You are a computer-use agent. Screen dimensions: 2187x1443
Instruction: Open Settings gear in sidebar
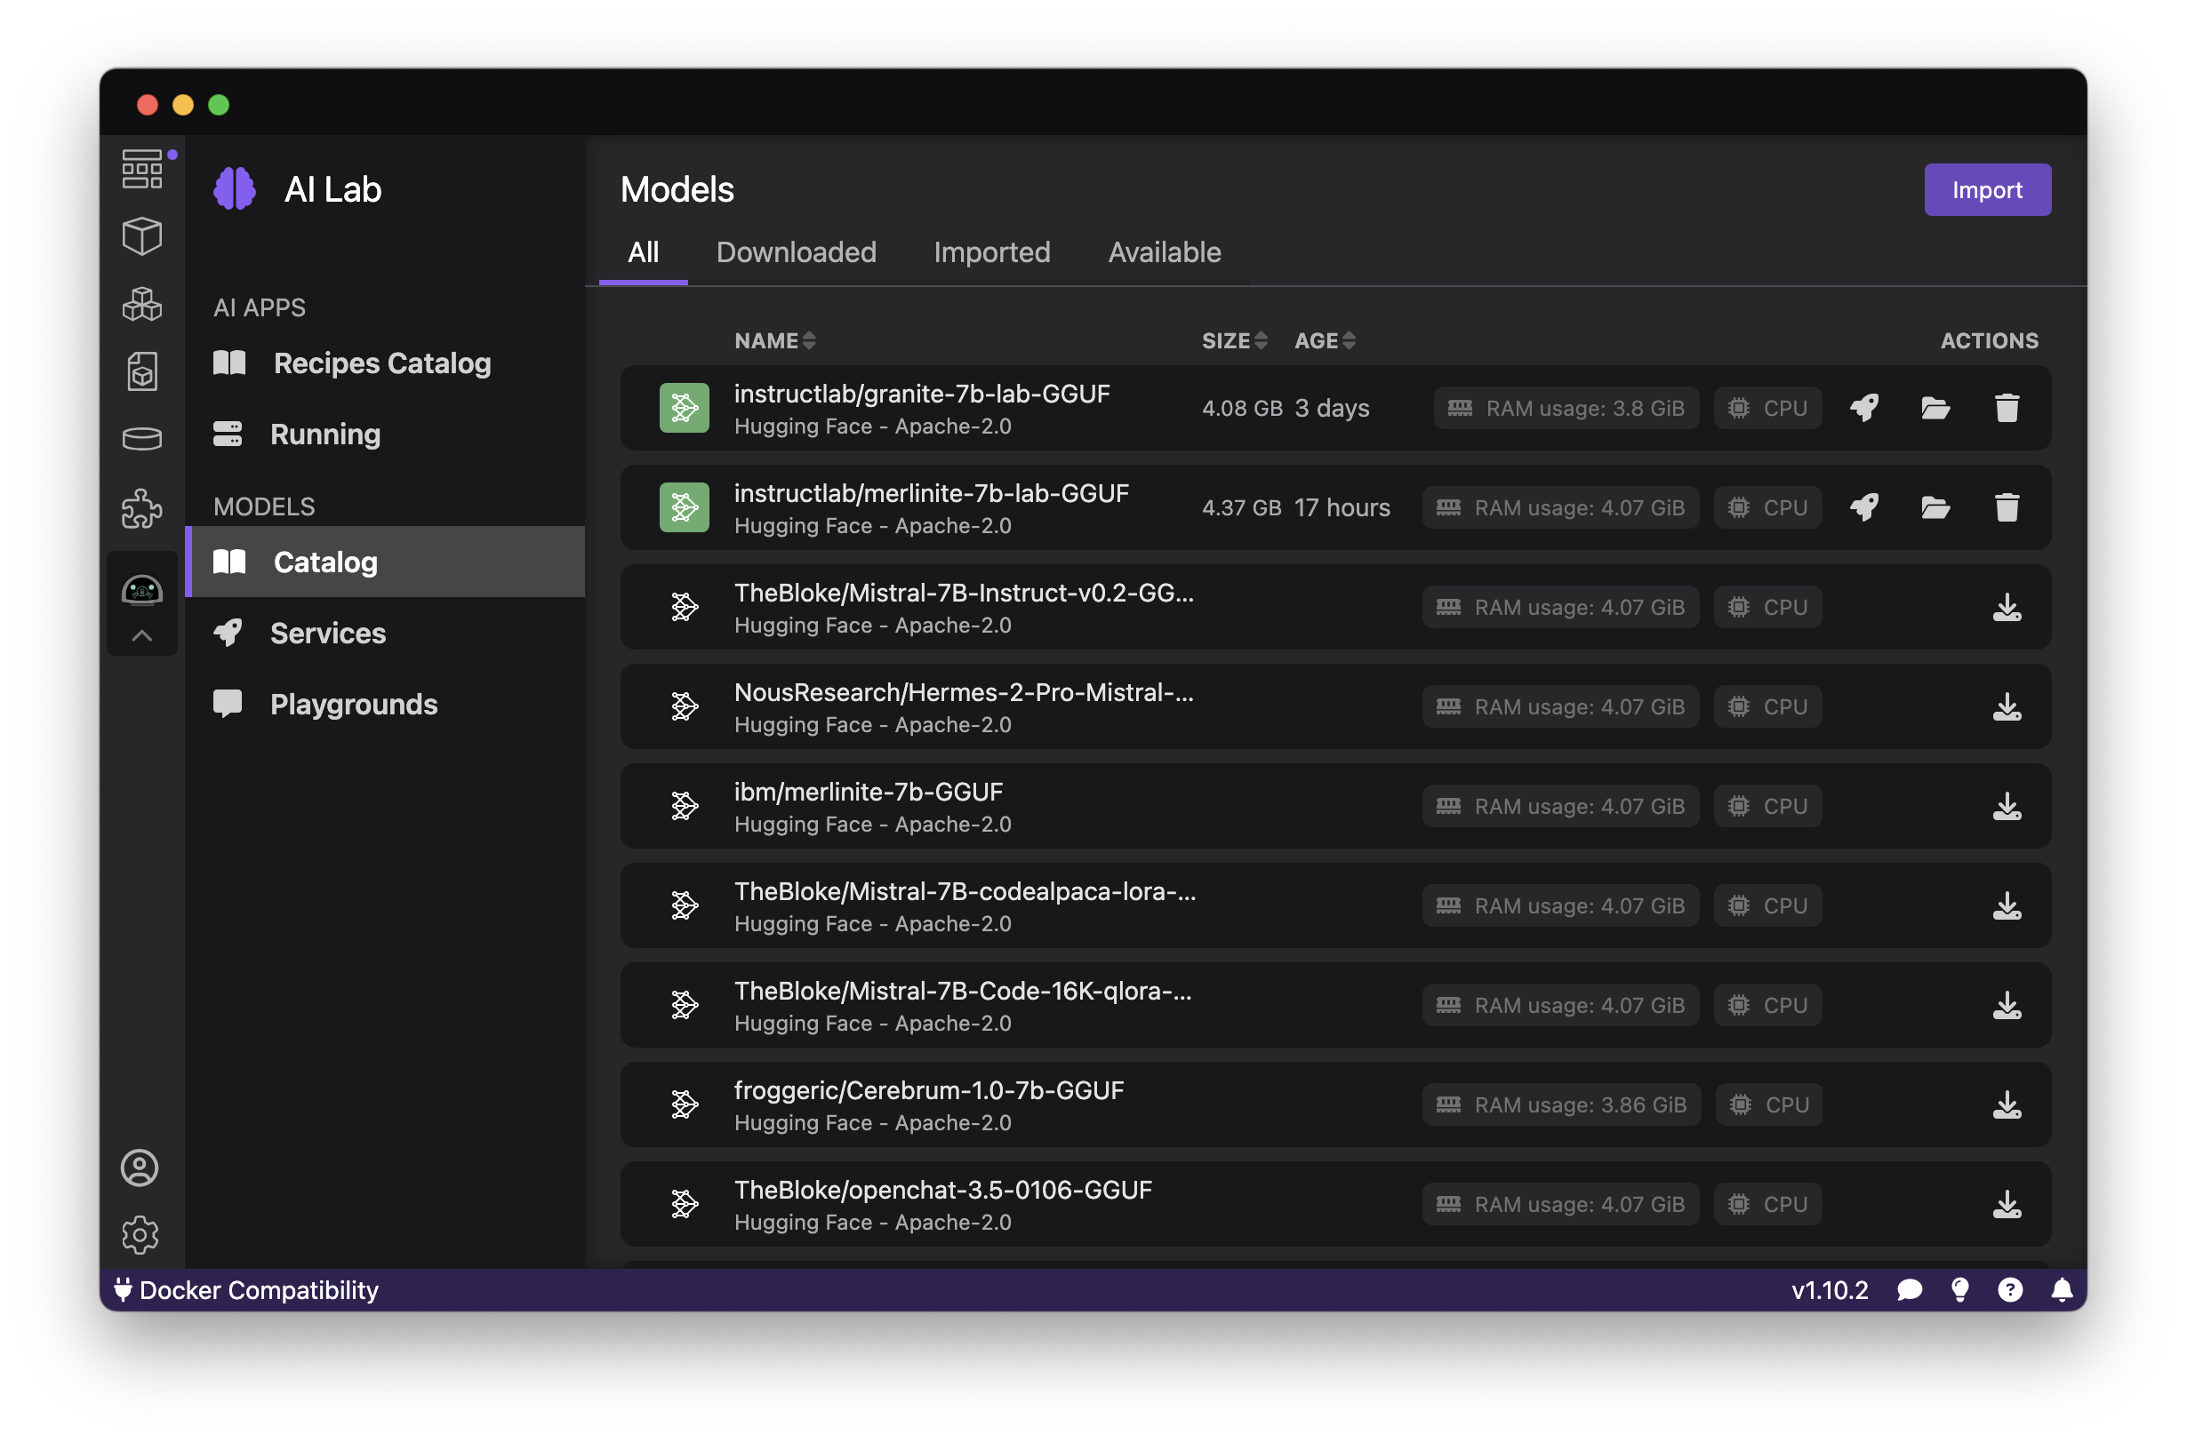tap(140, 1234)
